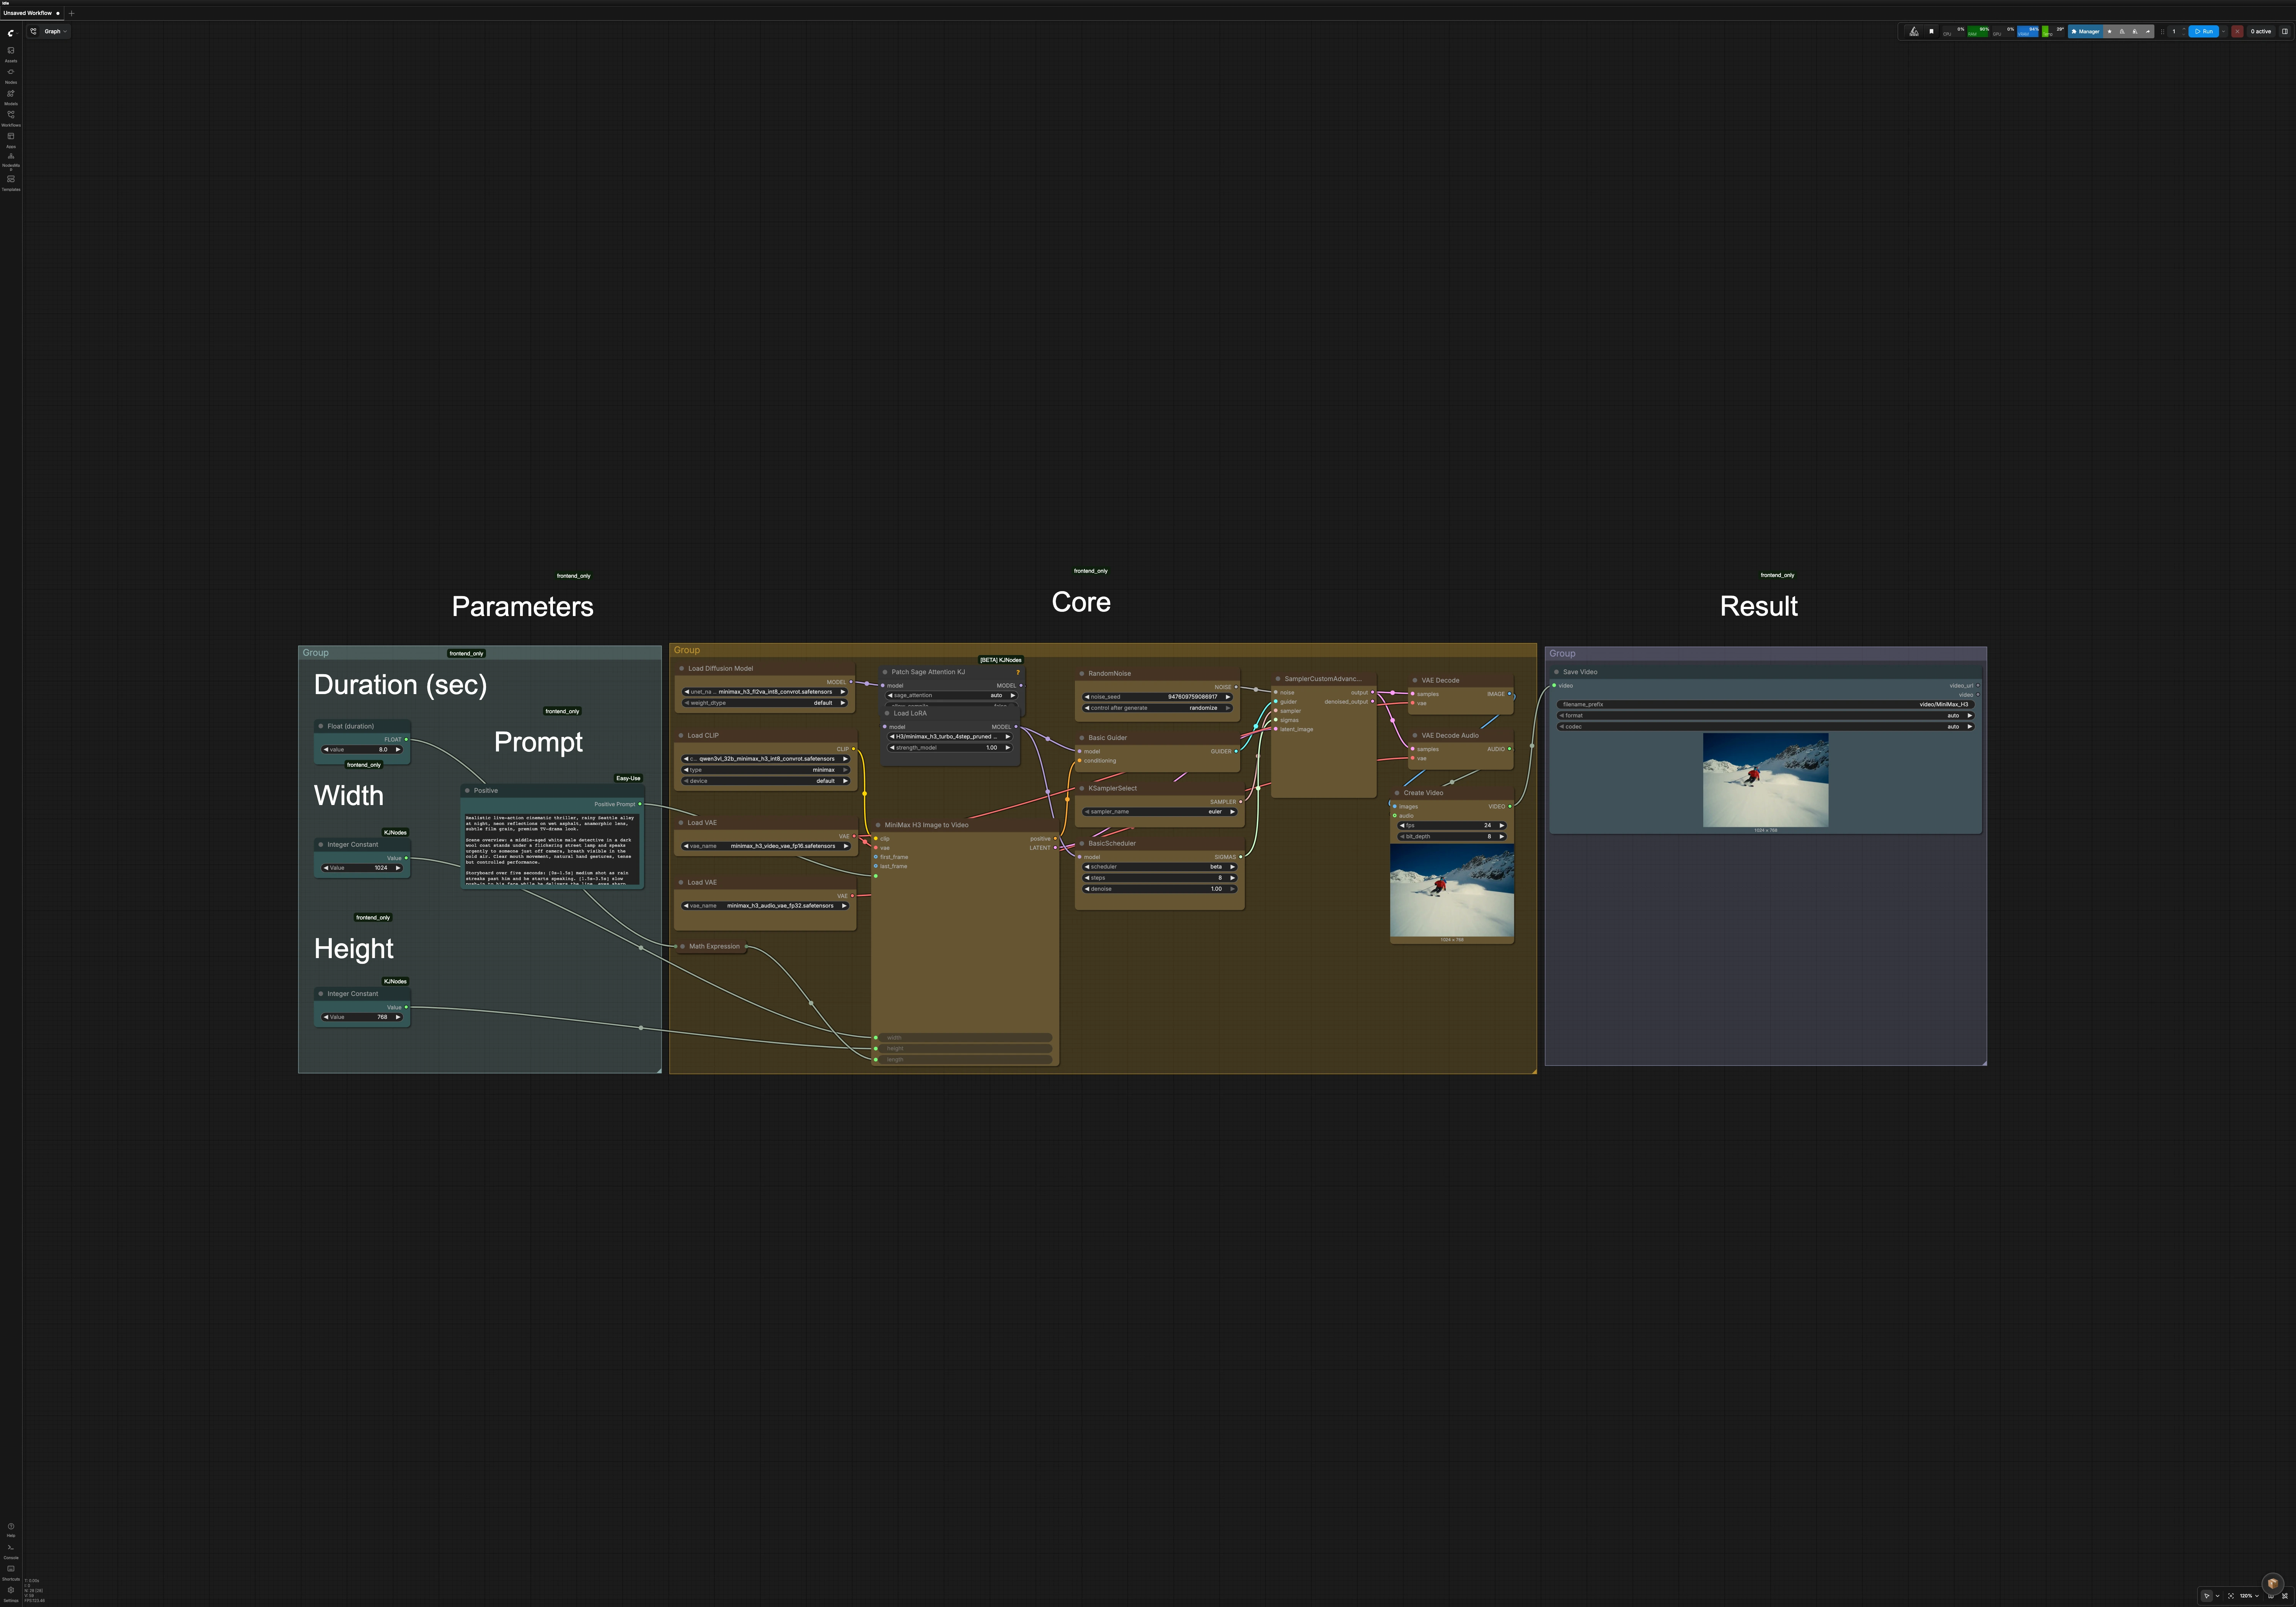The height and width of the screenshot is (1607, 2296).
Task: Click the workflow graph icon beside Graph
Action: click(33, 31)
